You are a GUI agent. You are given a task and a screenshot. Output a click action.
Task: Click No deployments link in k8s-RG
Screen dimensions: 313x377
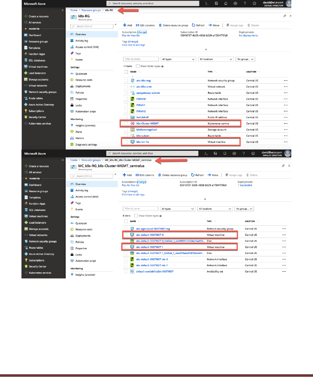coord(248,35)
